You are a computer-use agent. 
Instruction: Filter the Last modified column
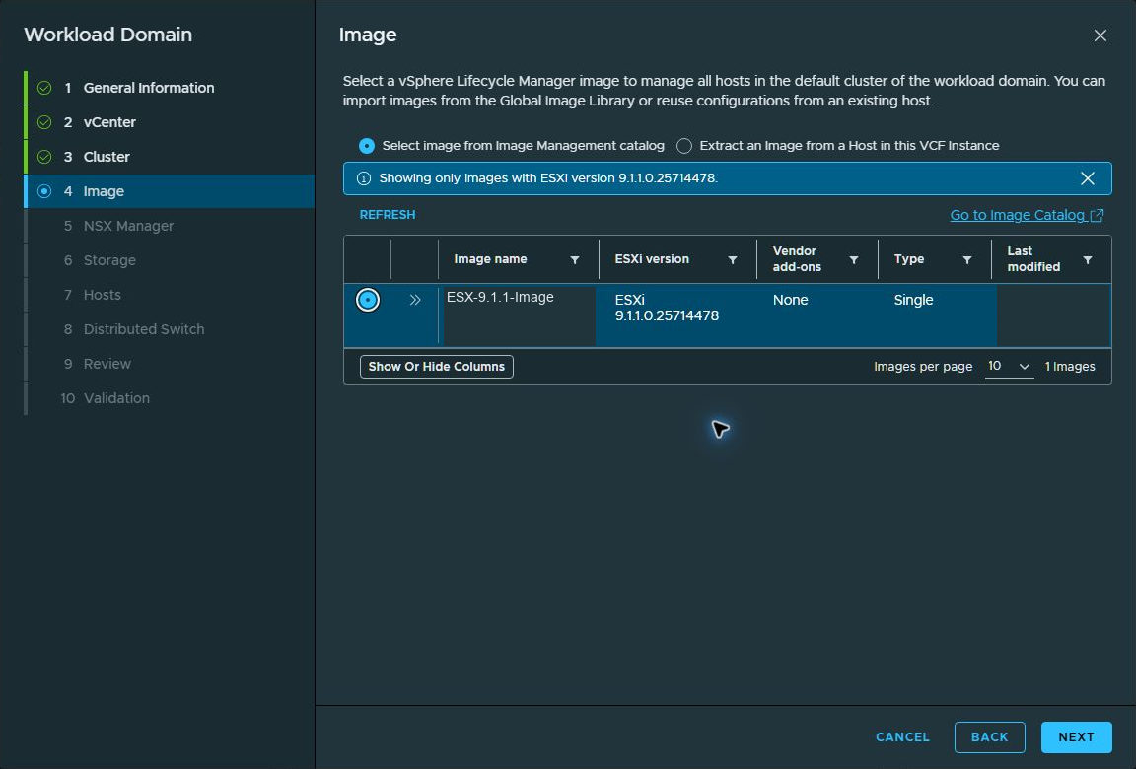click(x=1088, y=260)
